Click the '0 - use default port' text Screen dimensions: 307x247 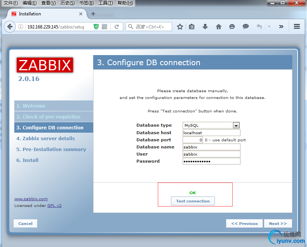[x=225, y=140]
